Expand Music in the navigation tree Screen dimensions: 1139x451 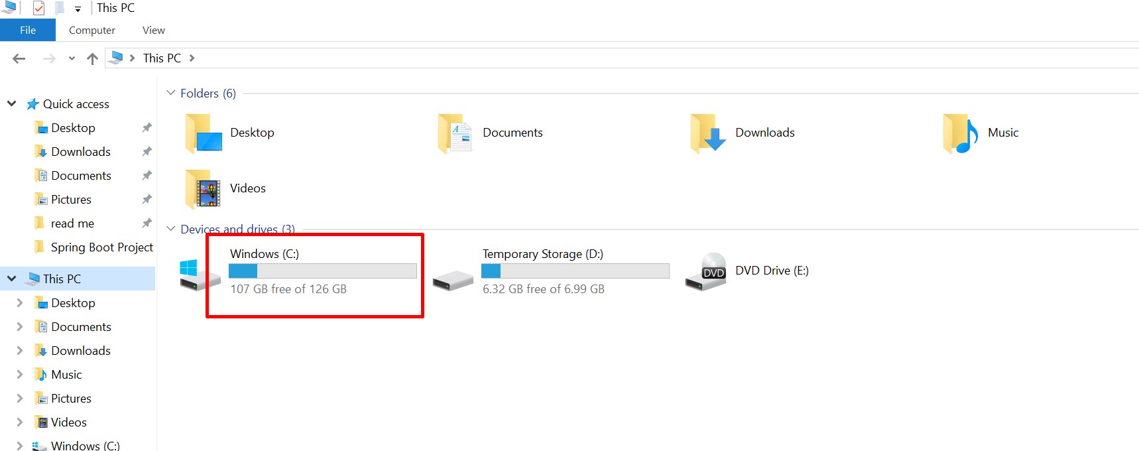pos(19,375)
